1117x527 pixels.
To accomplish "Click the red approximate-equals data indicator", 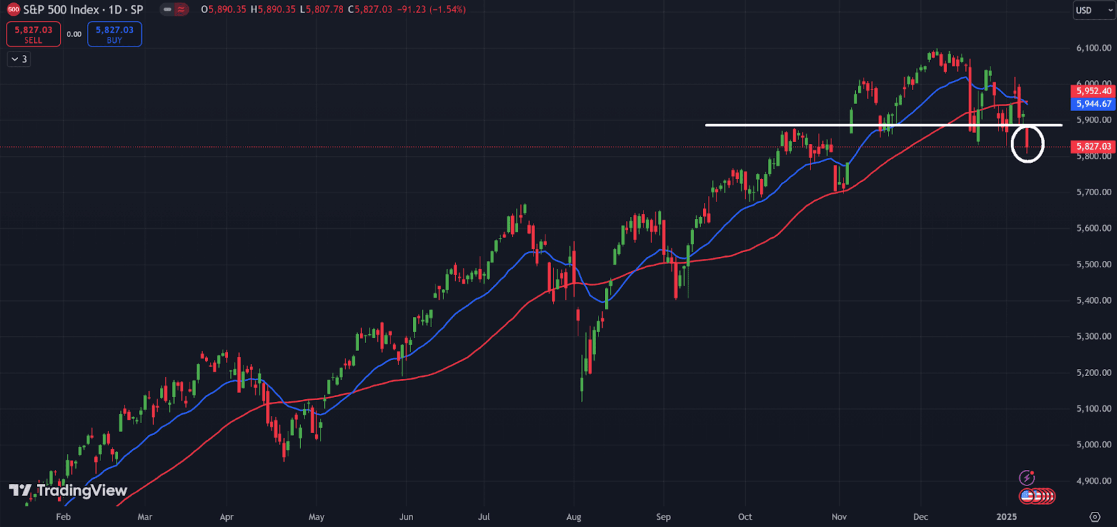I will click(181, 9).
